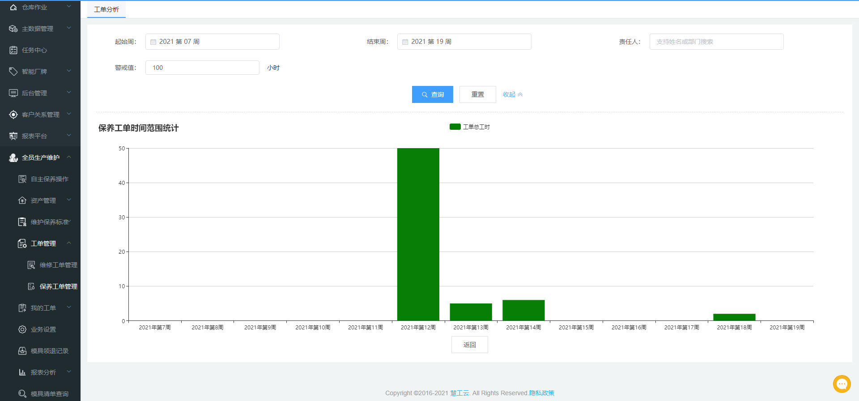Expand the 报表分析 submenu arrow
This screenshot has width=859, height=401.
click(69, 372)
